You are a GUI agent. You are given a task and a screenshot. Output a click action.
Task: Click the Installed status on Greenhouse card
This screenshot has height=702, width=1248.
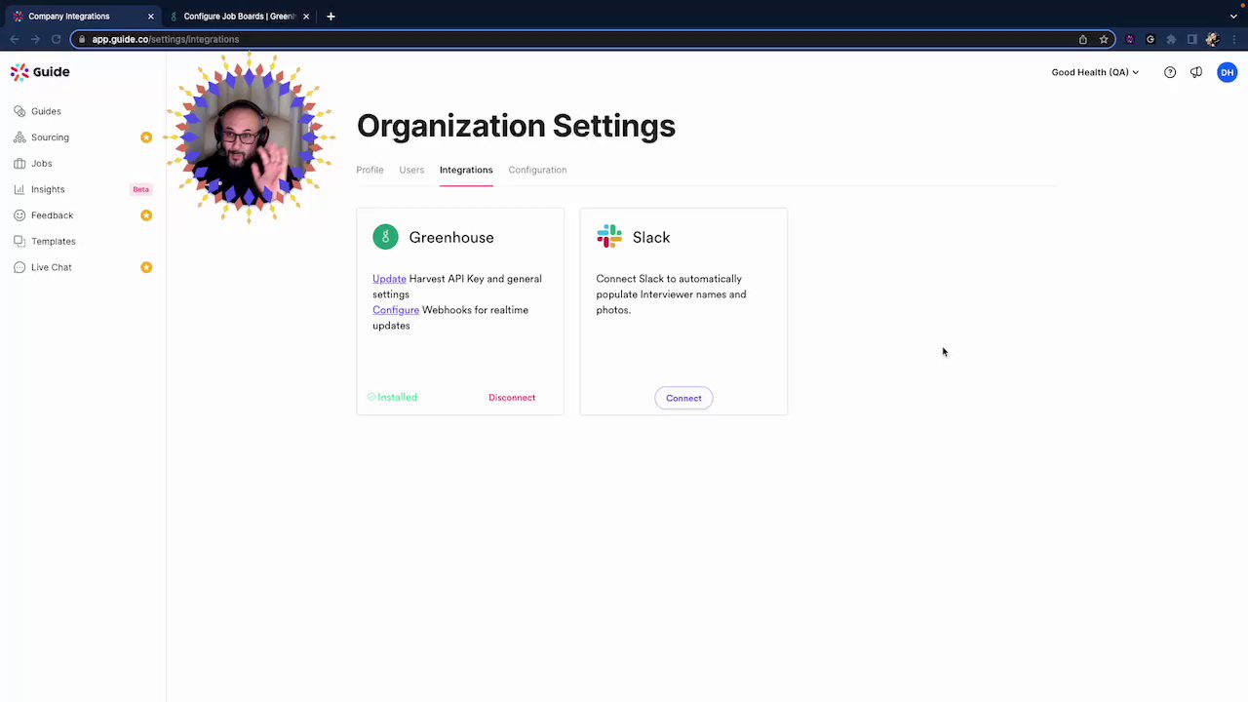(x=392, y=397)
